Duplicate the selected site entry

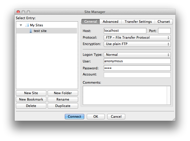[x=63, y=106]
